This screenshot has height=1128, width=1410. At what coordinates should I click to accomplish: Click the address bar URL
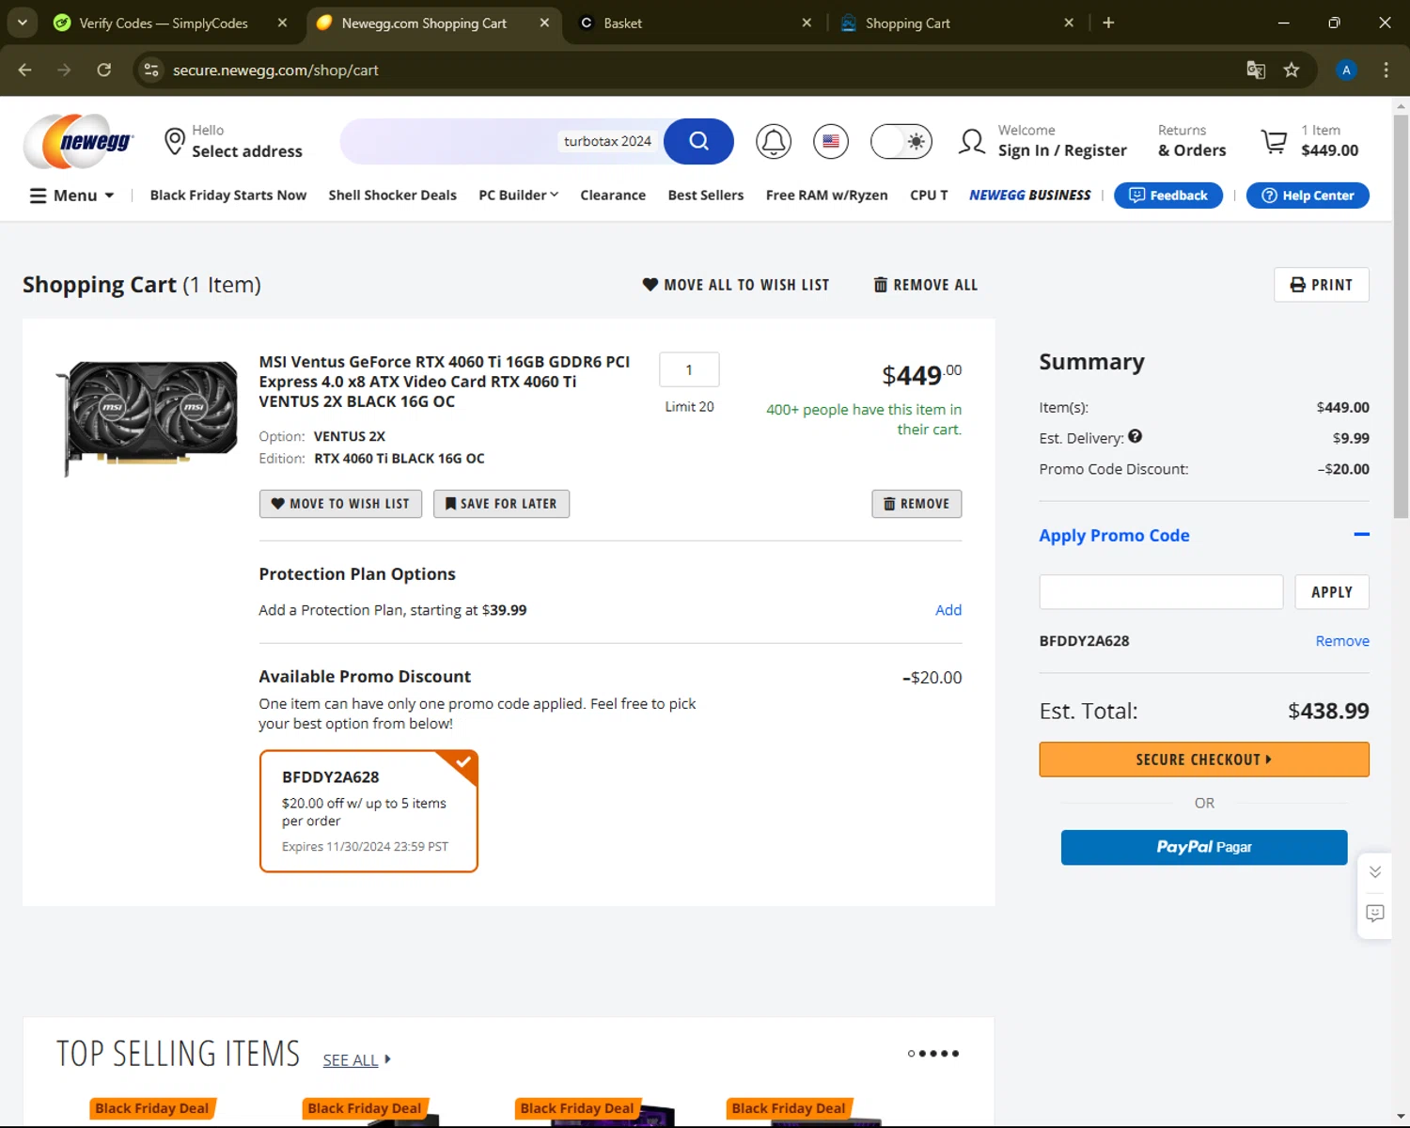coord(275,70)
